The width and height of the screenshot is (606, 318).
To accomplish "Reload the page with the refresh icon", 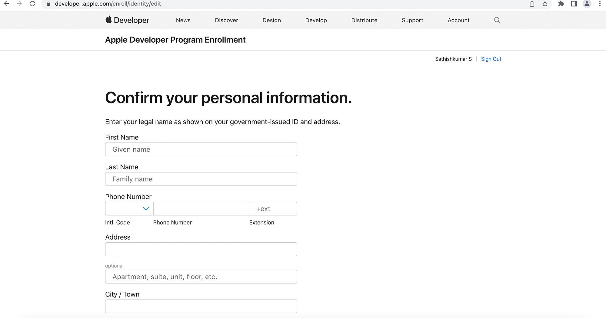I will [32, 4].
